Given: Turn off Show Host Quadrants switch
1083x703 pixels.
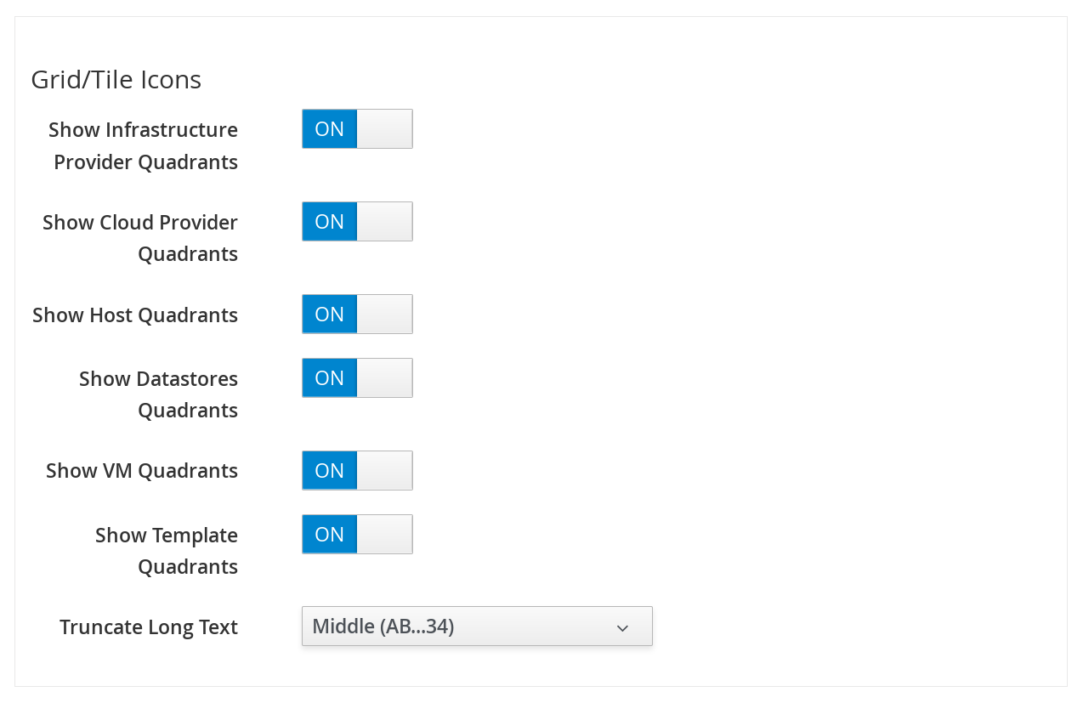Looking at the screenshot, I should coord(357,315).
